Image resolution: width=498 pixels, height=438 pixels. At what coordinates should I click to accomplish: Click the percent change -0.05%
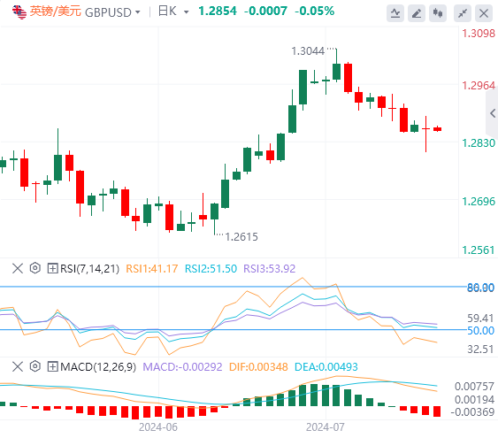pyautogui.click(x=314, y=12)
